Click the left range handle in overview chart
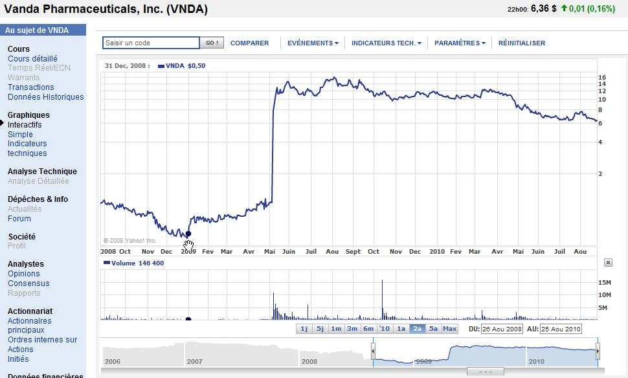The image size is (628, 378). (x=374, y=351)
